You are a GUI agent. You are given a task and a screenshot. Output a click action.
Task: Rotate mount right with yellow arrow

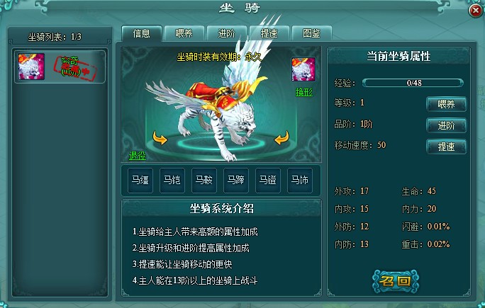tap(281, 138)
